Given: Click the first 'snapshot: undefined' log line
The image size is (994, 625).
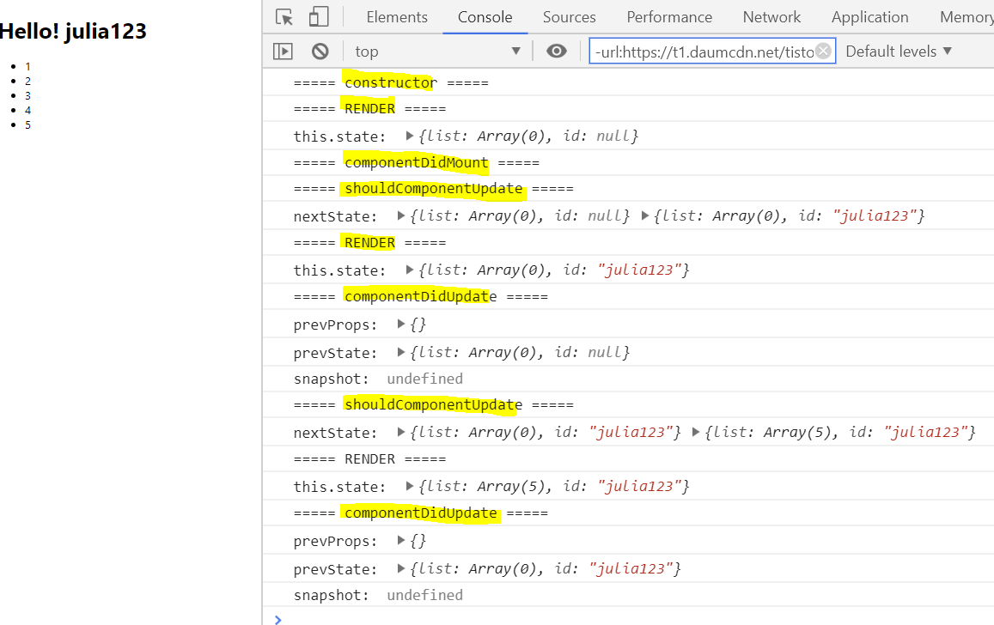Looking at the screenshot, I should pos(378,379).
